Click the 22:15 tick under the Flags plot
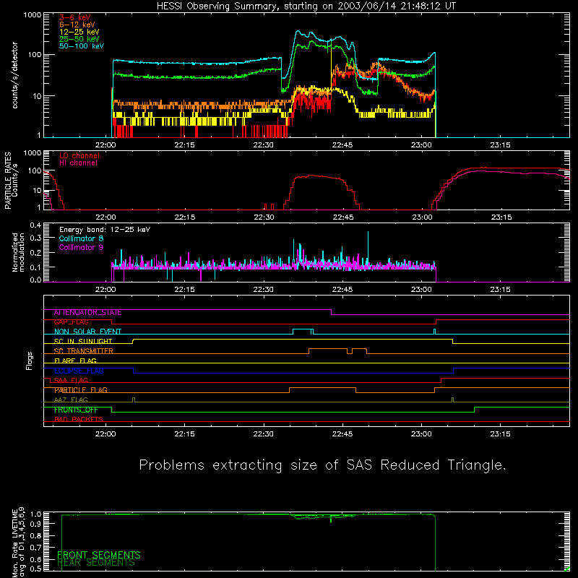The width and height of the screenshot is (578, 578). coord(185,434)
